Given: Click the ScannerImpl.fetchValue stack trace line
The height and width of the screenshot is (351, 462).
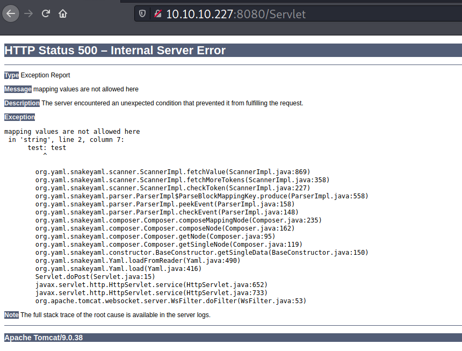Looking at the screenshot, I should [x=172, y=172].
